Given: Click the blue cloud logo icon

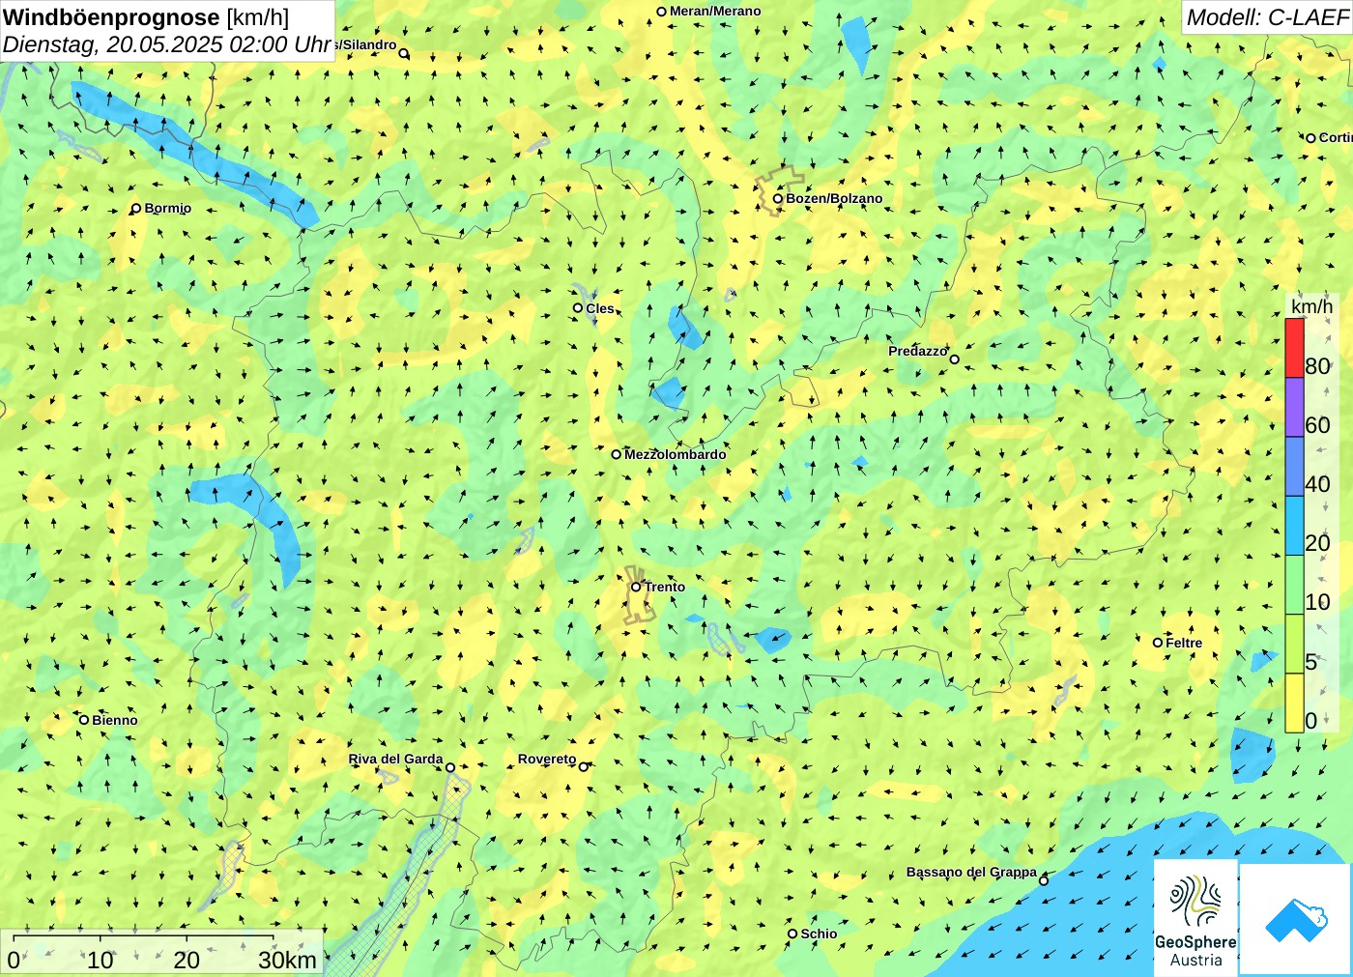Looking at the screenshot, I should tap(1296, 919).
